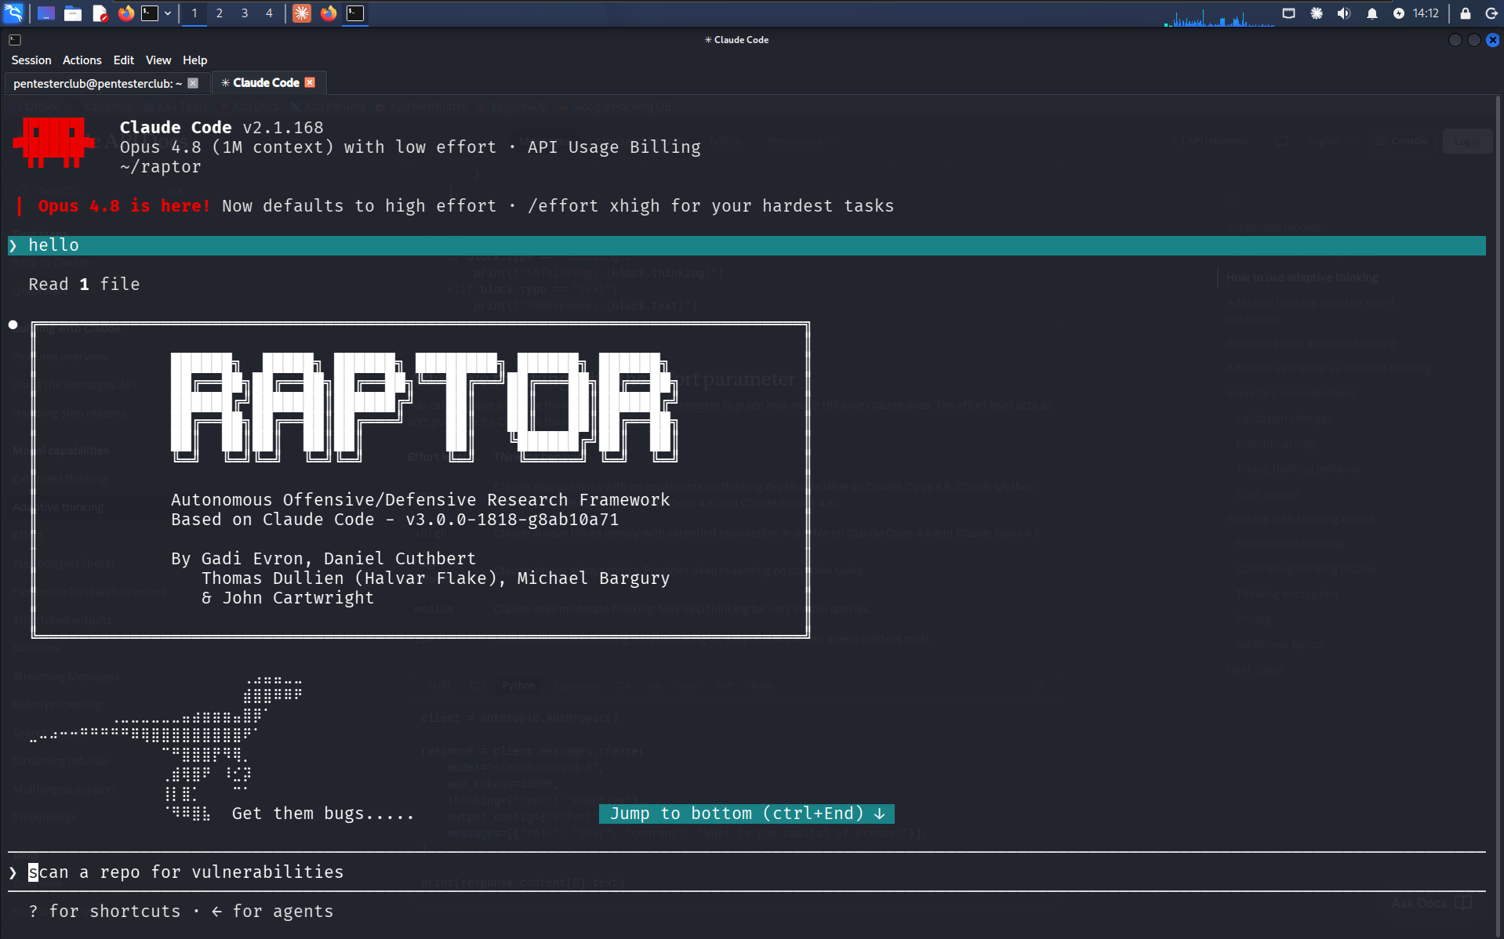Click the 14:12 clock
The height and width of the screenshot is (939, 1504).
[1426, 13]
